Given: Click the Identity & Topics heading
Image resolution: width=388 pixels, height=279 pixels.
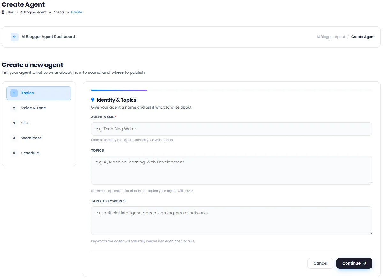Looking at the screenshot, I should 116,100.
